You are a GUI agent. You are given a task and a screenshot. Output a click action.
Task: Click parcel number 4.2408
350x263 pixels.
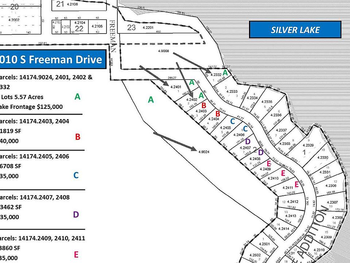pyautogui.click(x=255, y=159)
